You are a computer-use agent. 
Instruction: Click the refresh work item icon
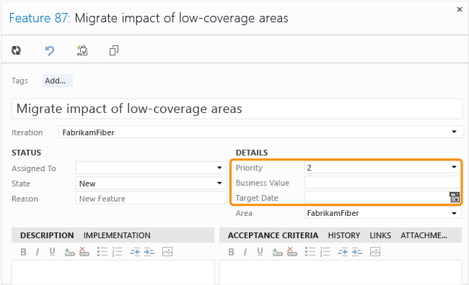pyautogui.click(x=16, y=50)
